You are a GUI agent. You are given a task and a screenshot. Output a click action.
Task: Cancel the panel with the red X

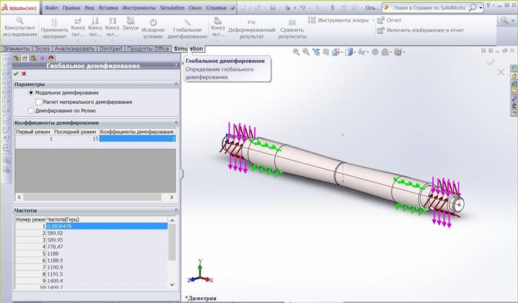point(25,74)
